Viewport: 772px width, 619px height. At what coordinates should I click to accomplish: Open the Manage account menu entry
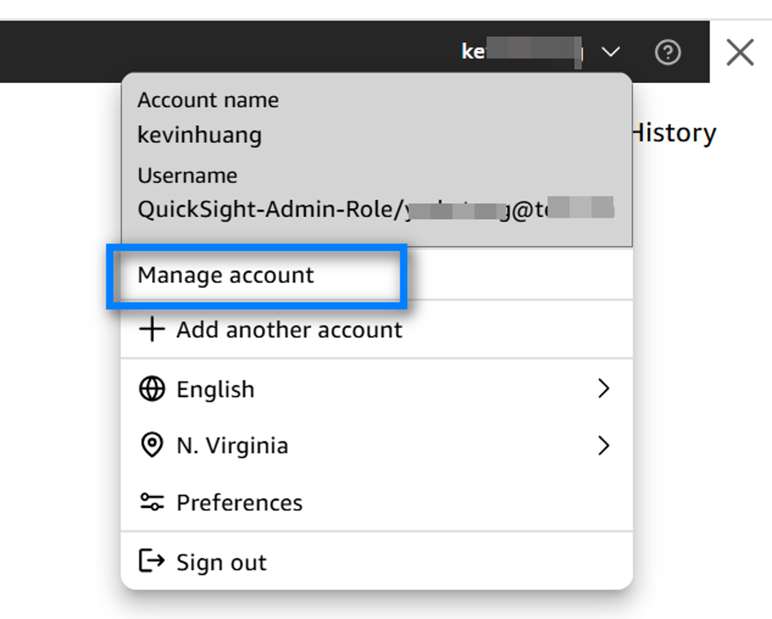376,275
